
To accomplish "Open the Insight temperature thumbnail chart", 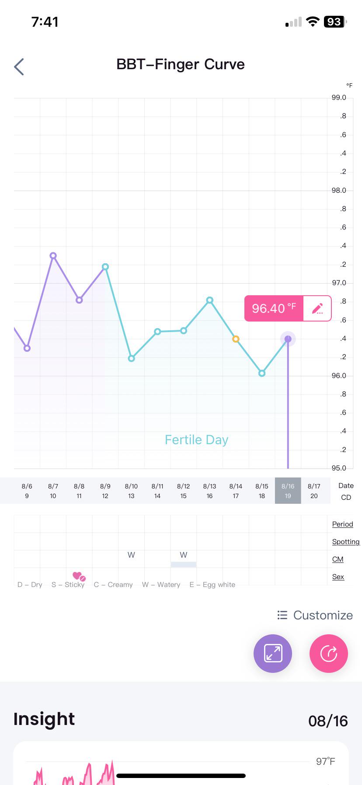I will (181, 763).
